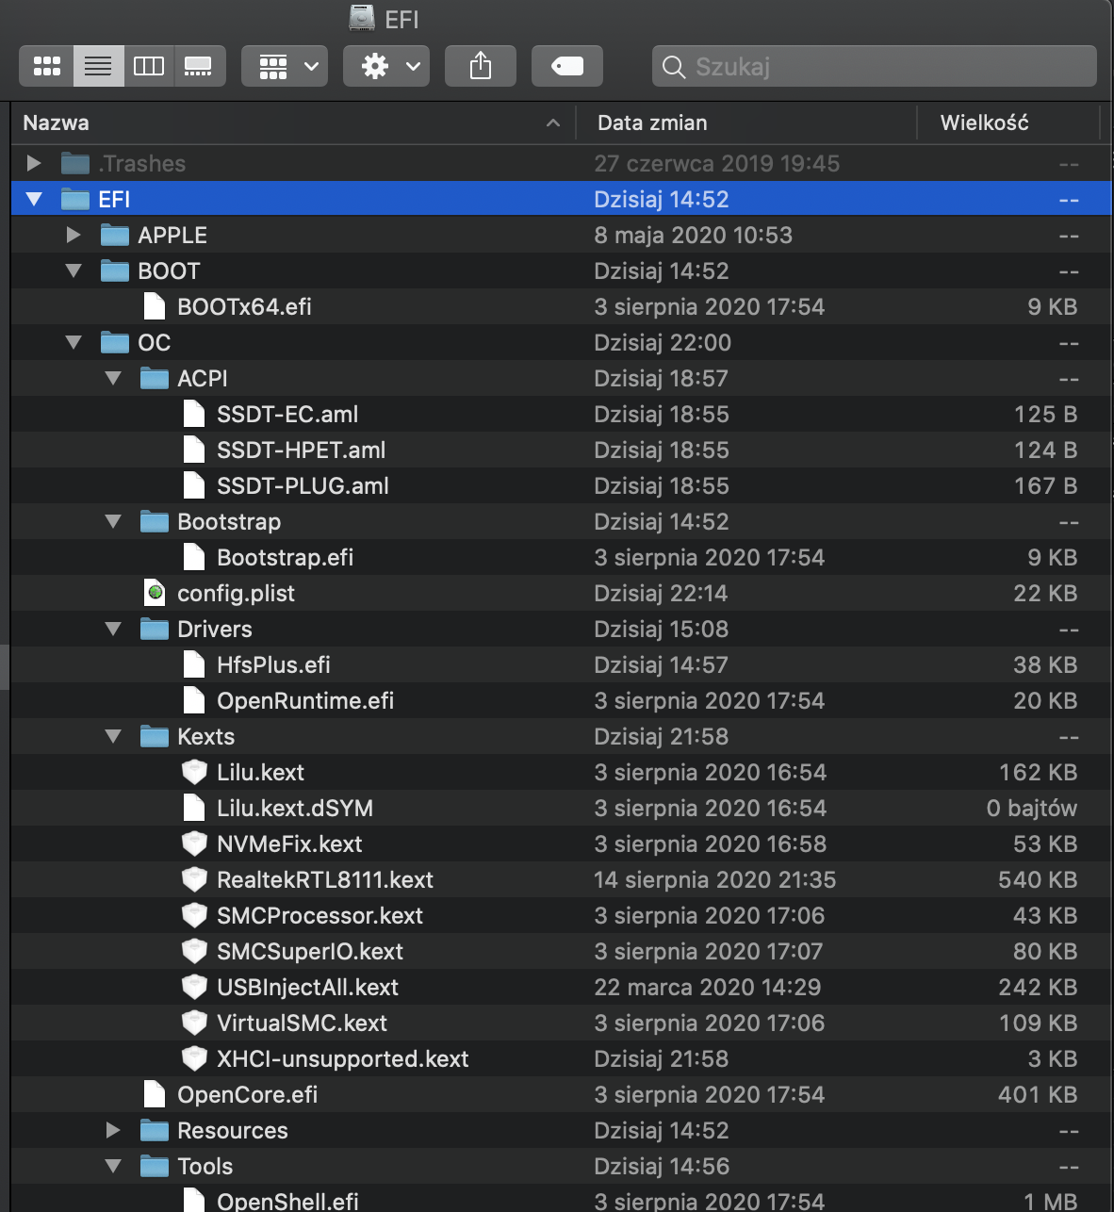Expand the Resources folder
The height and width of the screenshot is (1212, 1114).
(x=113, y=1130)
